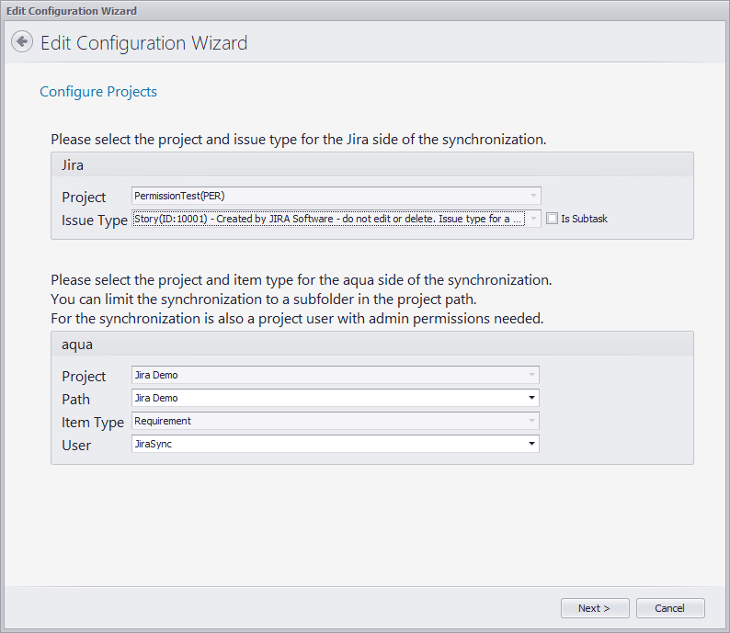This screenshot has height=633, width=730.
Task: Expand the User dropdown arrow
Action: tap(531, 445)
